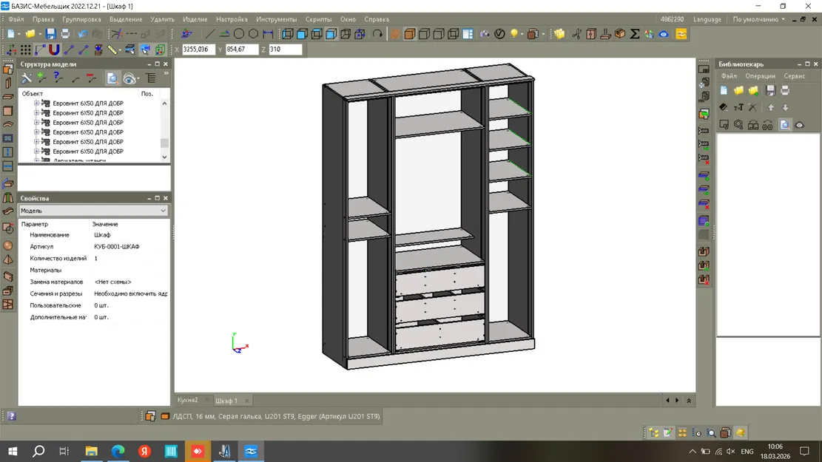Switch to the Кухня2 tab
Image resolution: width=822 pixels, height=462 pixels.
coord(189,399)
